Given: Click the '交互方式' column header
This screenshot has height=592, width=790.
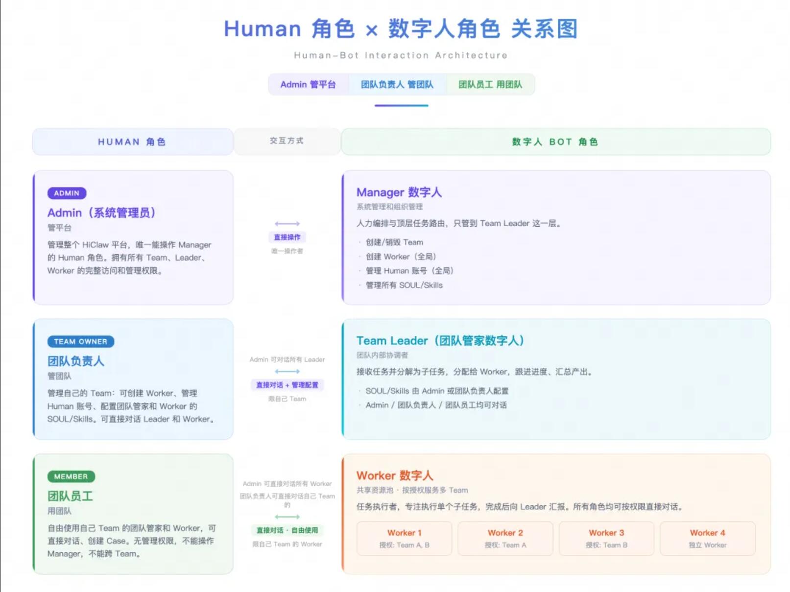Looking at the screenshot, I should [287, 141].
